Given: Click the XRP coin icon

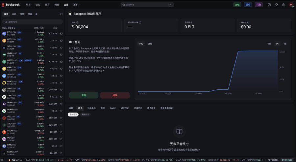Looking at the screenshot, I should (x=4, y=97).
